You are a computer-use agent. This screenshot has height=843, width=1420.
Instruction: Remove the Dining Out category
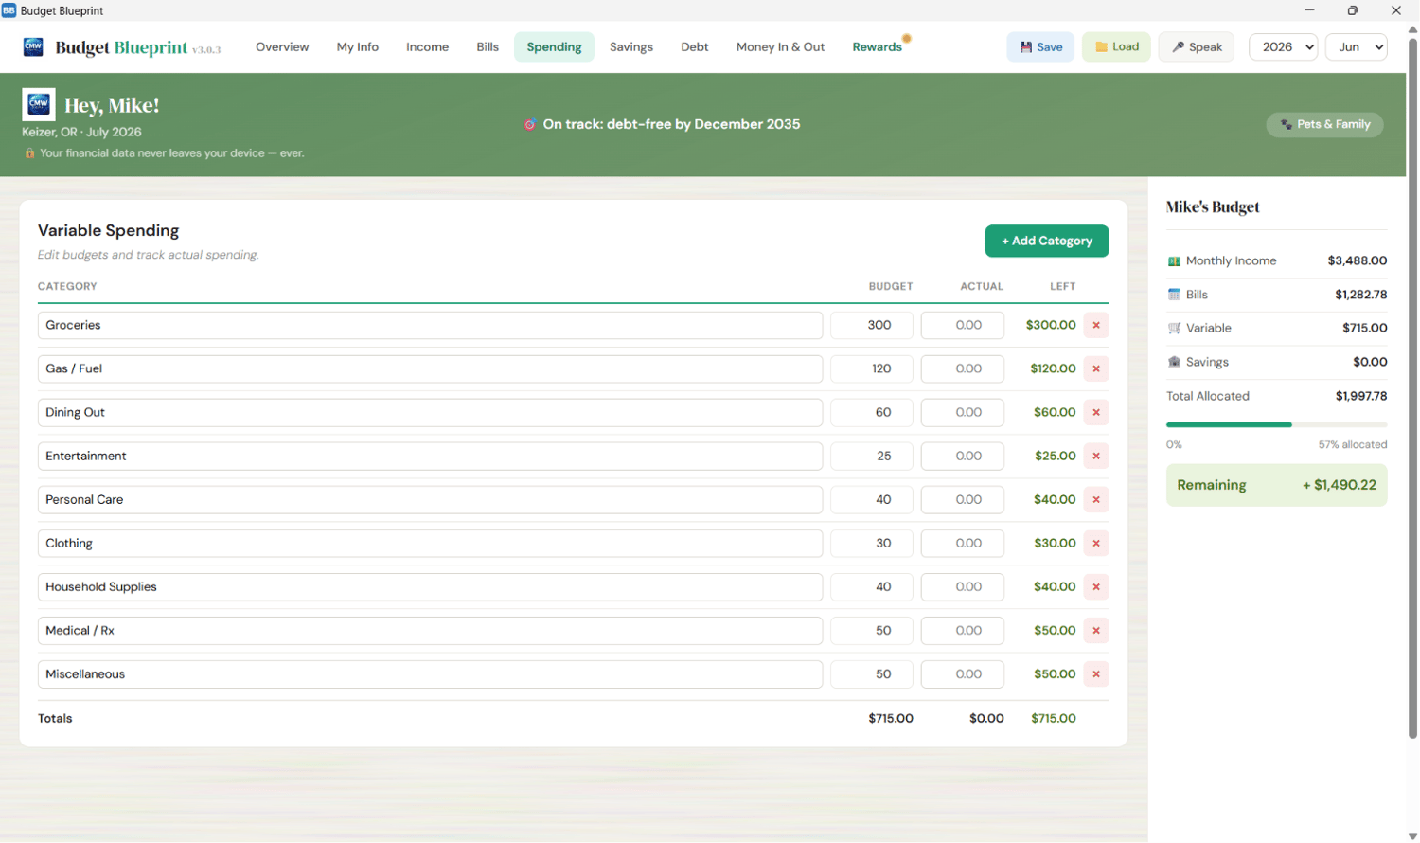(x=1096, y=412)
